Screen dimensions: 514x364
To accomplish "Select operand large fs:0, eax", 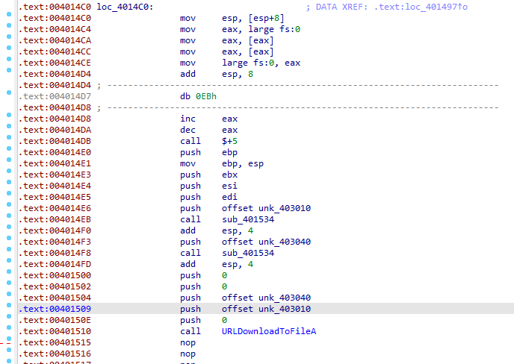I will pyautogui.click(x=261, y=63).
